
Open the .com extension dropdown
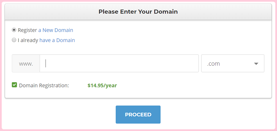[x=233, y=63]
